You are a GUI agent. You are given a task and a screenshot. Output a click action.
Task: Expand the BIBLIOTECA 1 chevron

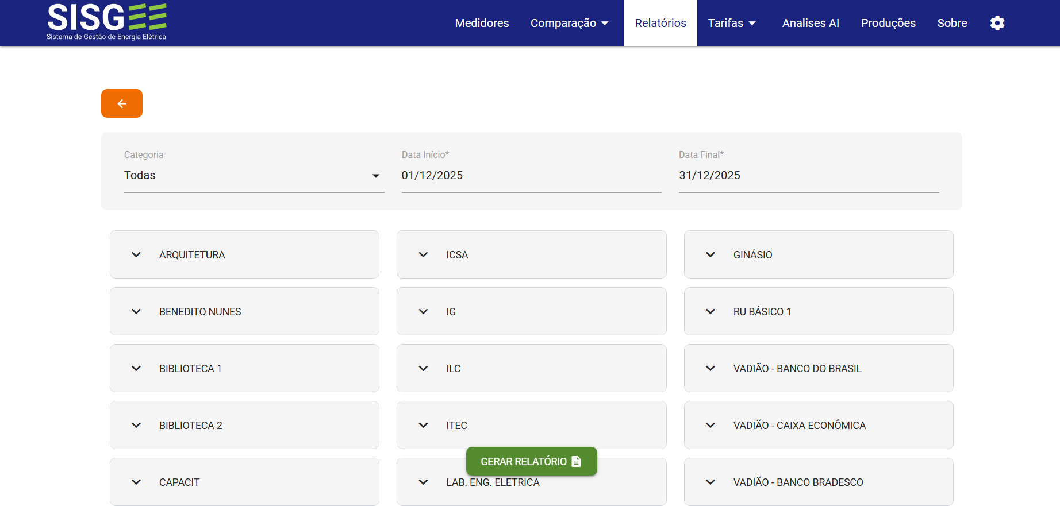click(136, 368)
